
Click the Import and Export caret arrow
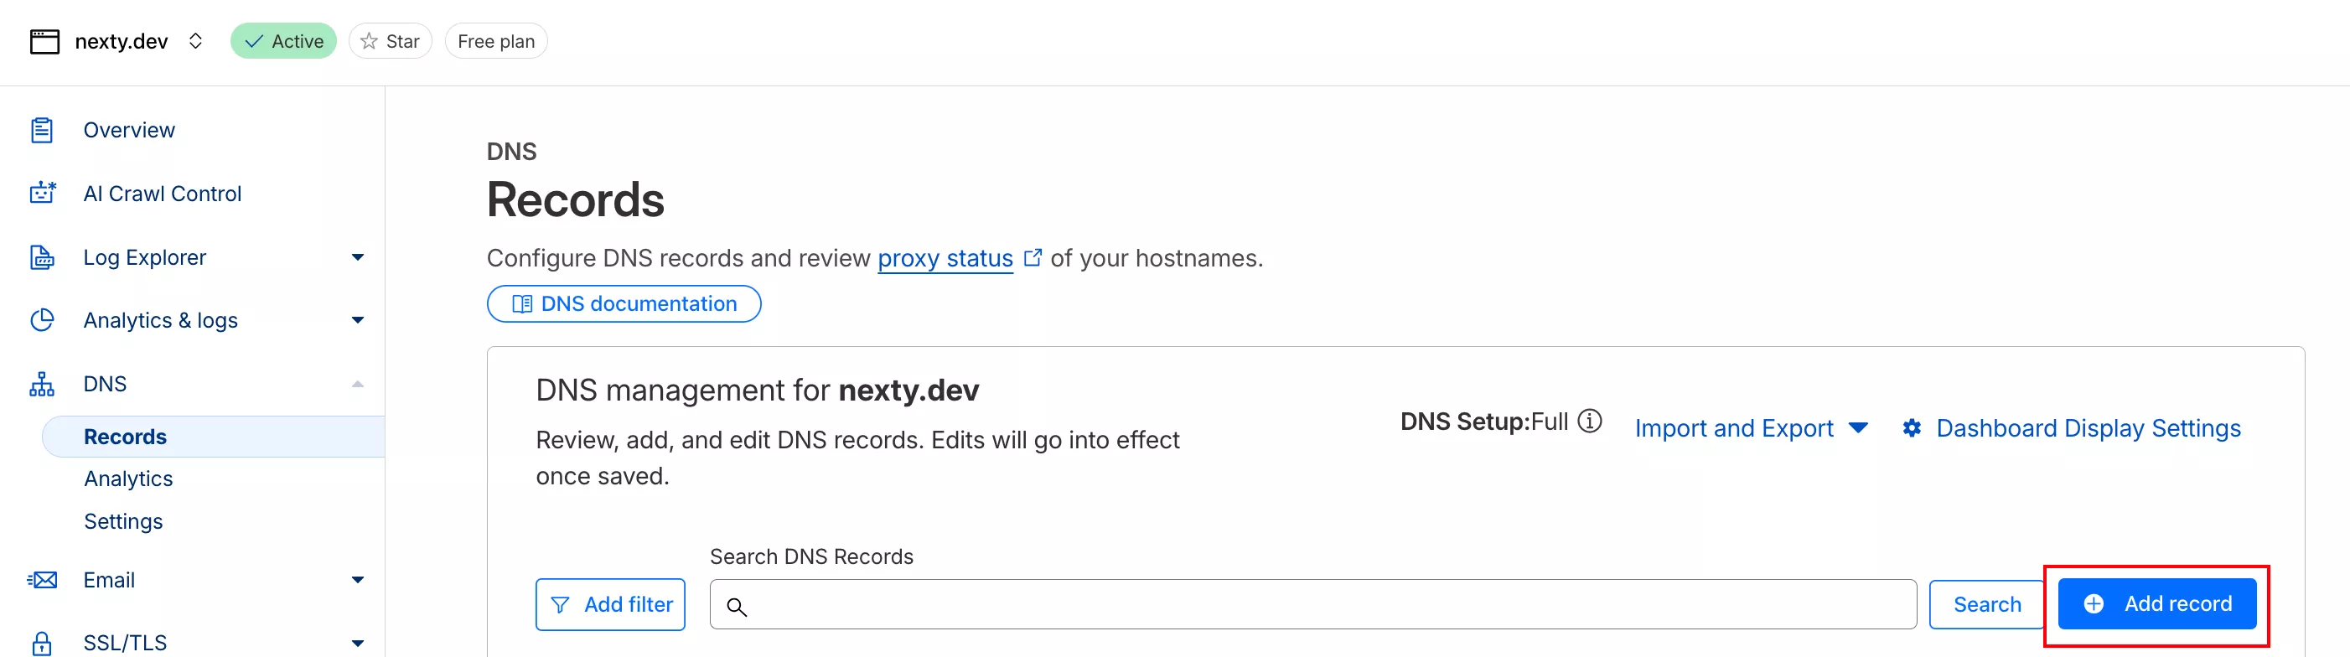coord(1858,428)
